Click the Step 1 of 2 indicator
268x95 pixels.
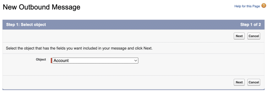(250, 25)
